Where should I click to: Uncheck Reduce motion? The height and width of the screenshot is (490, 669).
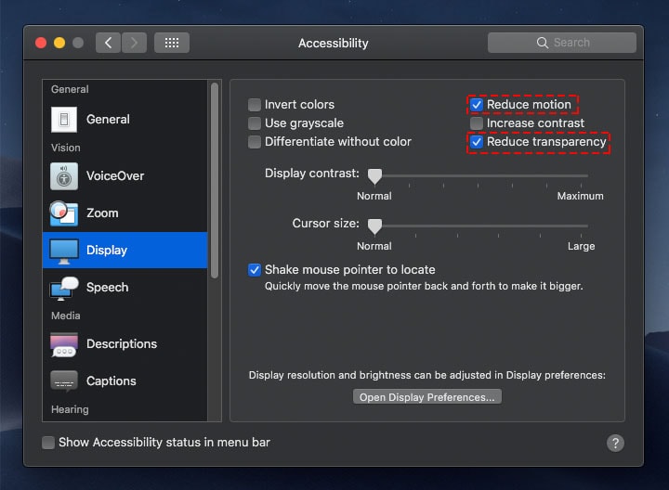pos(477,105)
